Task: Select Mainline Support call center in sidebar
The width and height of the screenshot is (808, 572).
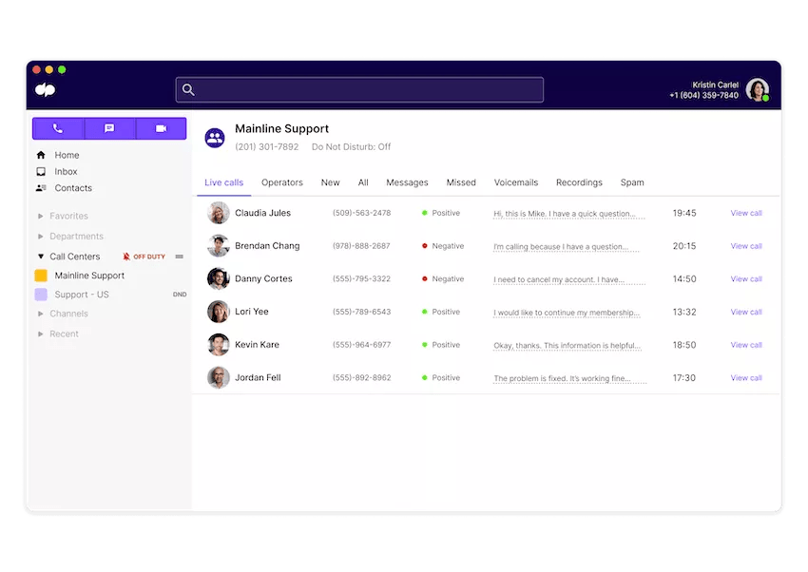Action: click(89, 276)
